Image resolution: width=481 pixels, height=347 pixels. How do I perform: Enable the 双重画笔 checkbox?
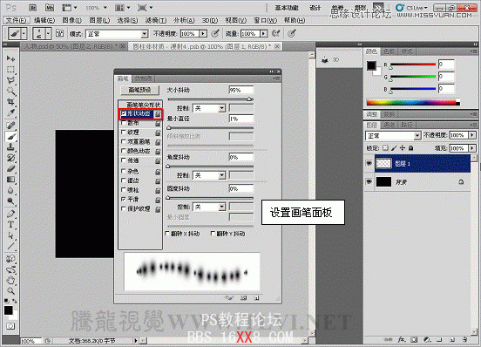124,142
